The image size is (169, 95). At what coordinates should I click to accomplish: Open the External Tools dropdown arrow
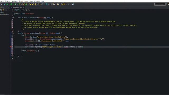[x=21, y=4]
